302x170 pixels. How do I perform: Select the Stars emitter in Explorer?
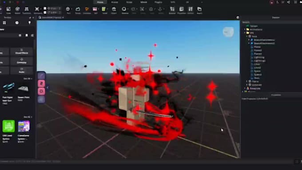257,78
